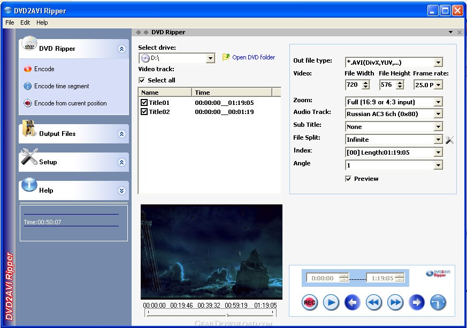
Task: Click the File Height 576 stepper
Action: tap(400, 85)
